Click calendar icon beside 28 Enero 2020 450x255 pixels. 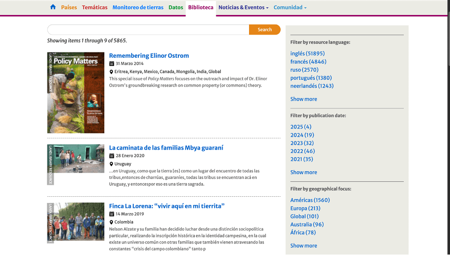coord(112,156)
